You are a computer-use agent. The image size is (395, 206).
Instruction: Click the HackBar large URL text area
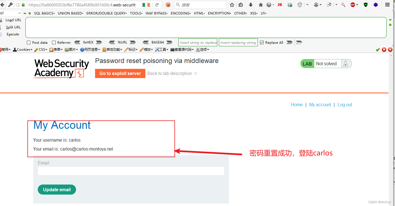coord(206,27)
